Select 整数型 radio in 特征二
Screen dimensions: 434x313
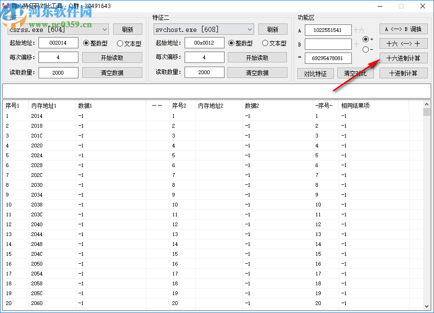(240, 43)
